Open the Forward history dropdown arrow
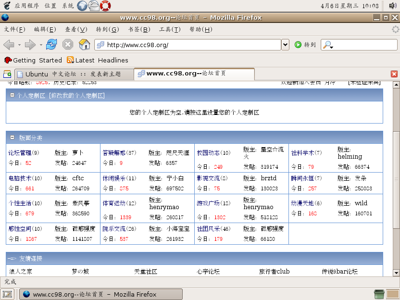Image resolution: width=400 pixels, height=300 pixels. coord(41,45)
